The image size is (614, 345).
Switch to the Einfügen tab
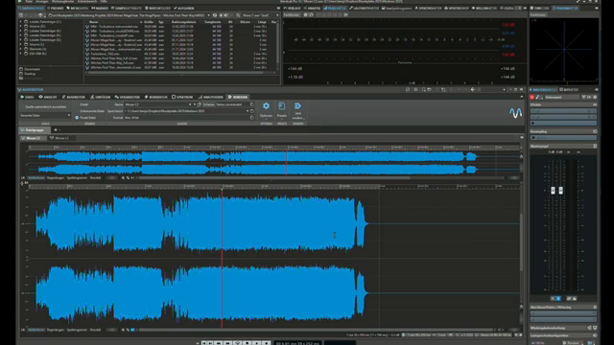coord(100,97)
